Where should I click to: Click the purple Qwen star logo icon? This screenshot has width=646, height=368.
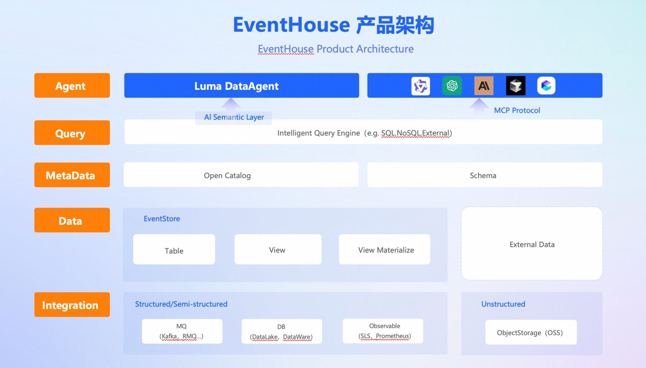click(x=420, y=86)
